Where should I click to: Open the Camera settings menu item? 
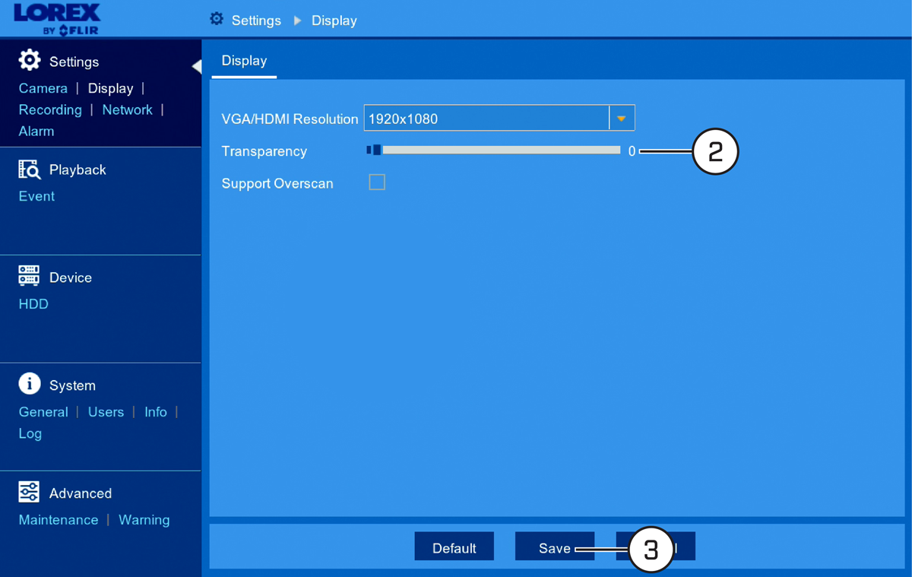click(x=43, y=88)
